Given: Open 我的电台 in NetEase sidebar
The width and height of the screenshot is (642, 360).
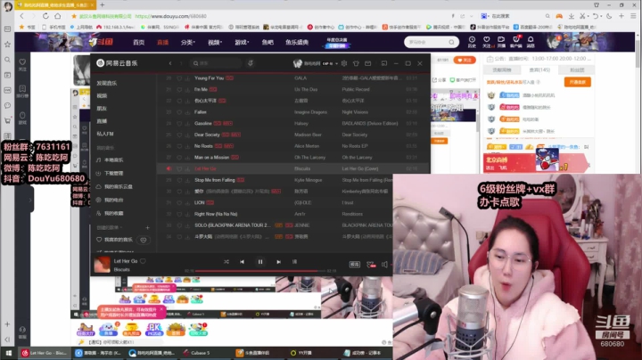Looking at the screenshot, I should point(113,200).
